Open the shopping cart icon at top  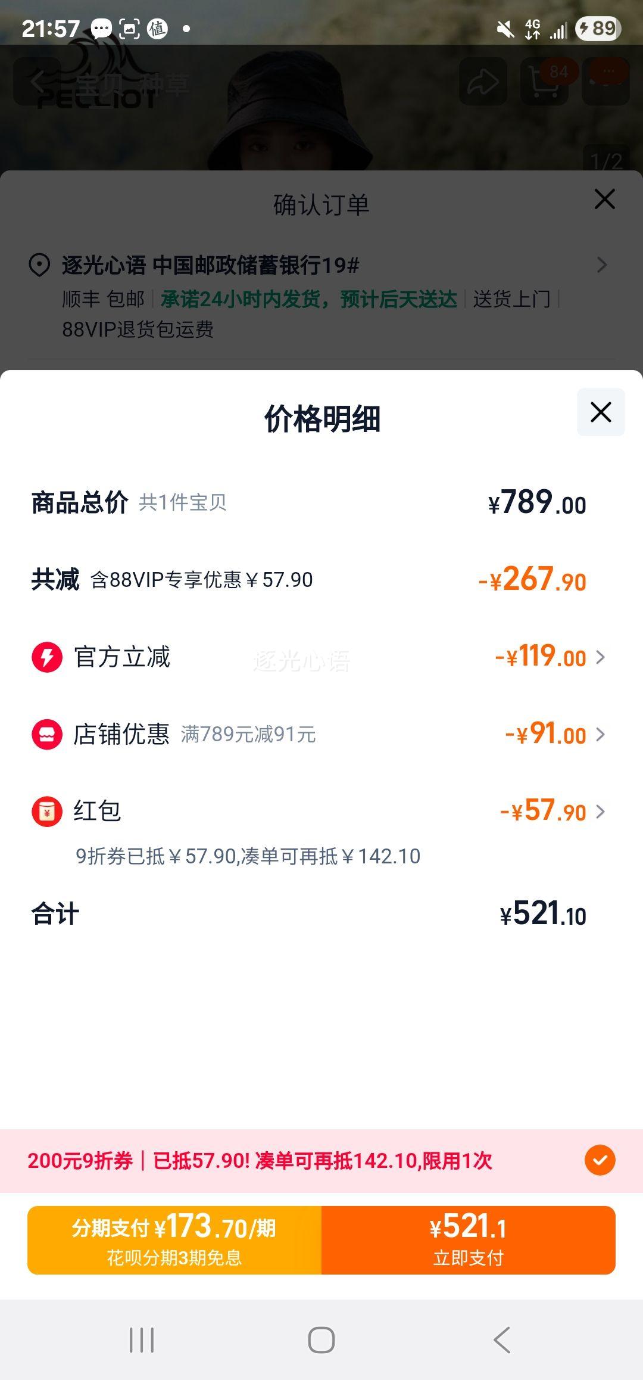545,82
